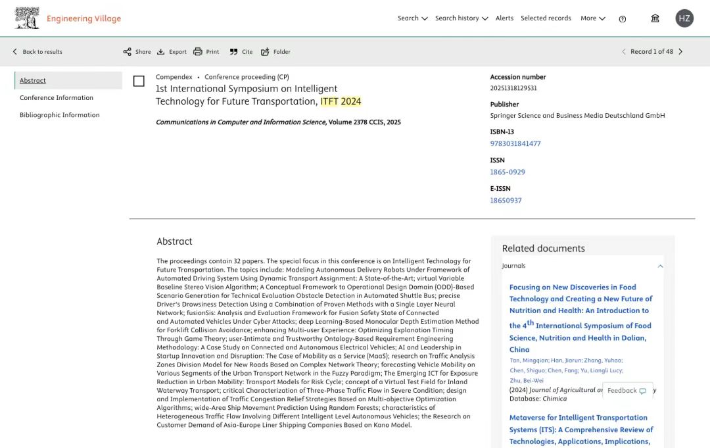Open ISSN link 1865-0929

tap(508, 172)
